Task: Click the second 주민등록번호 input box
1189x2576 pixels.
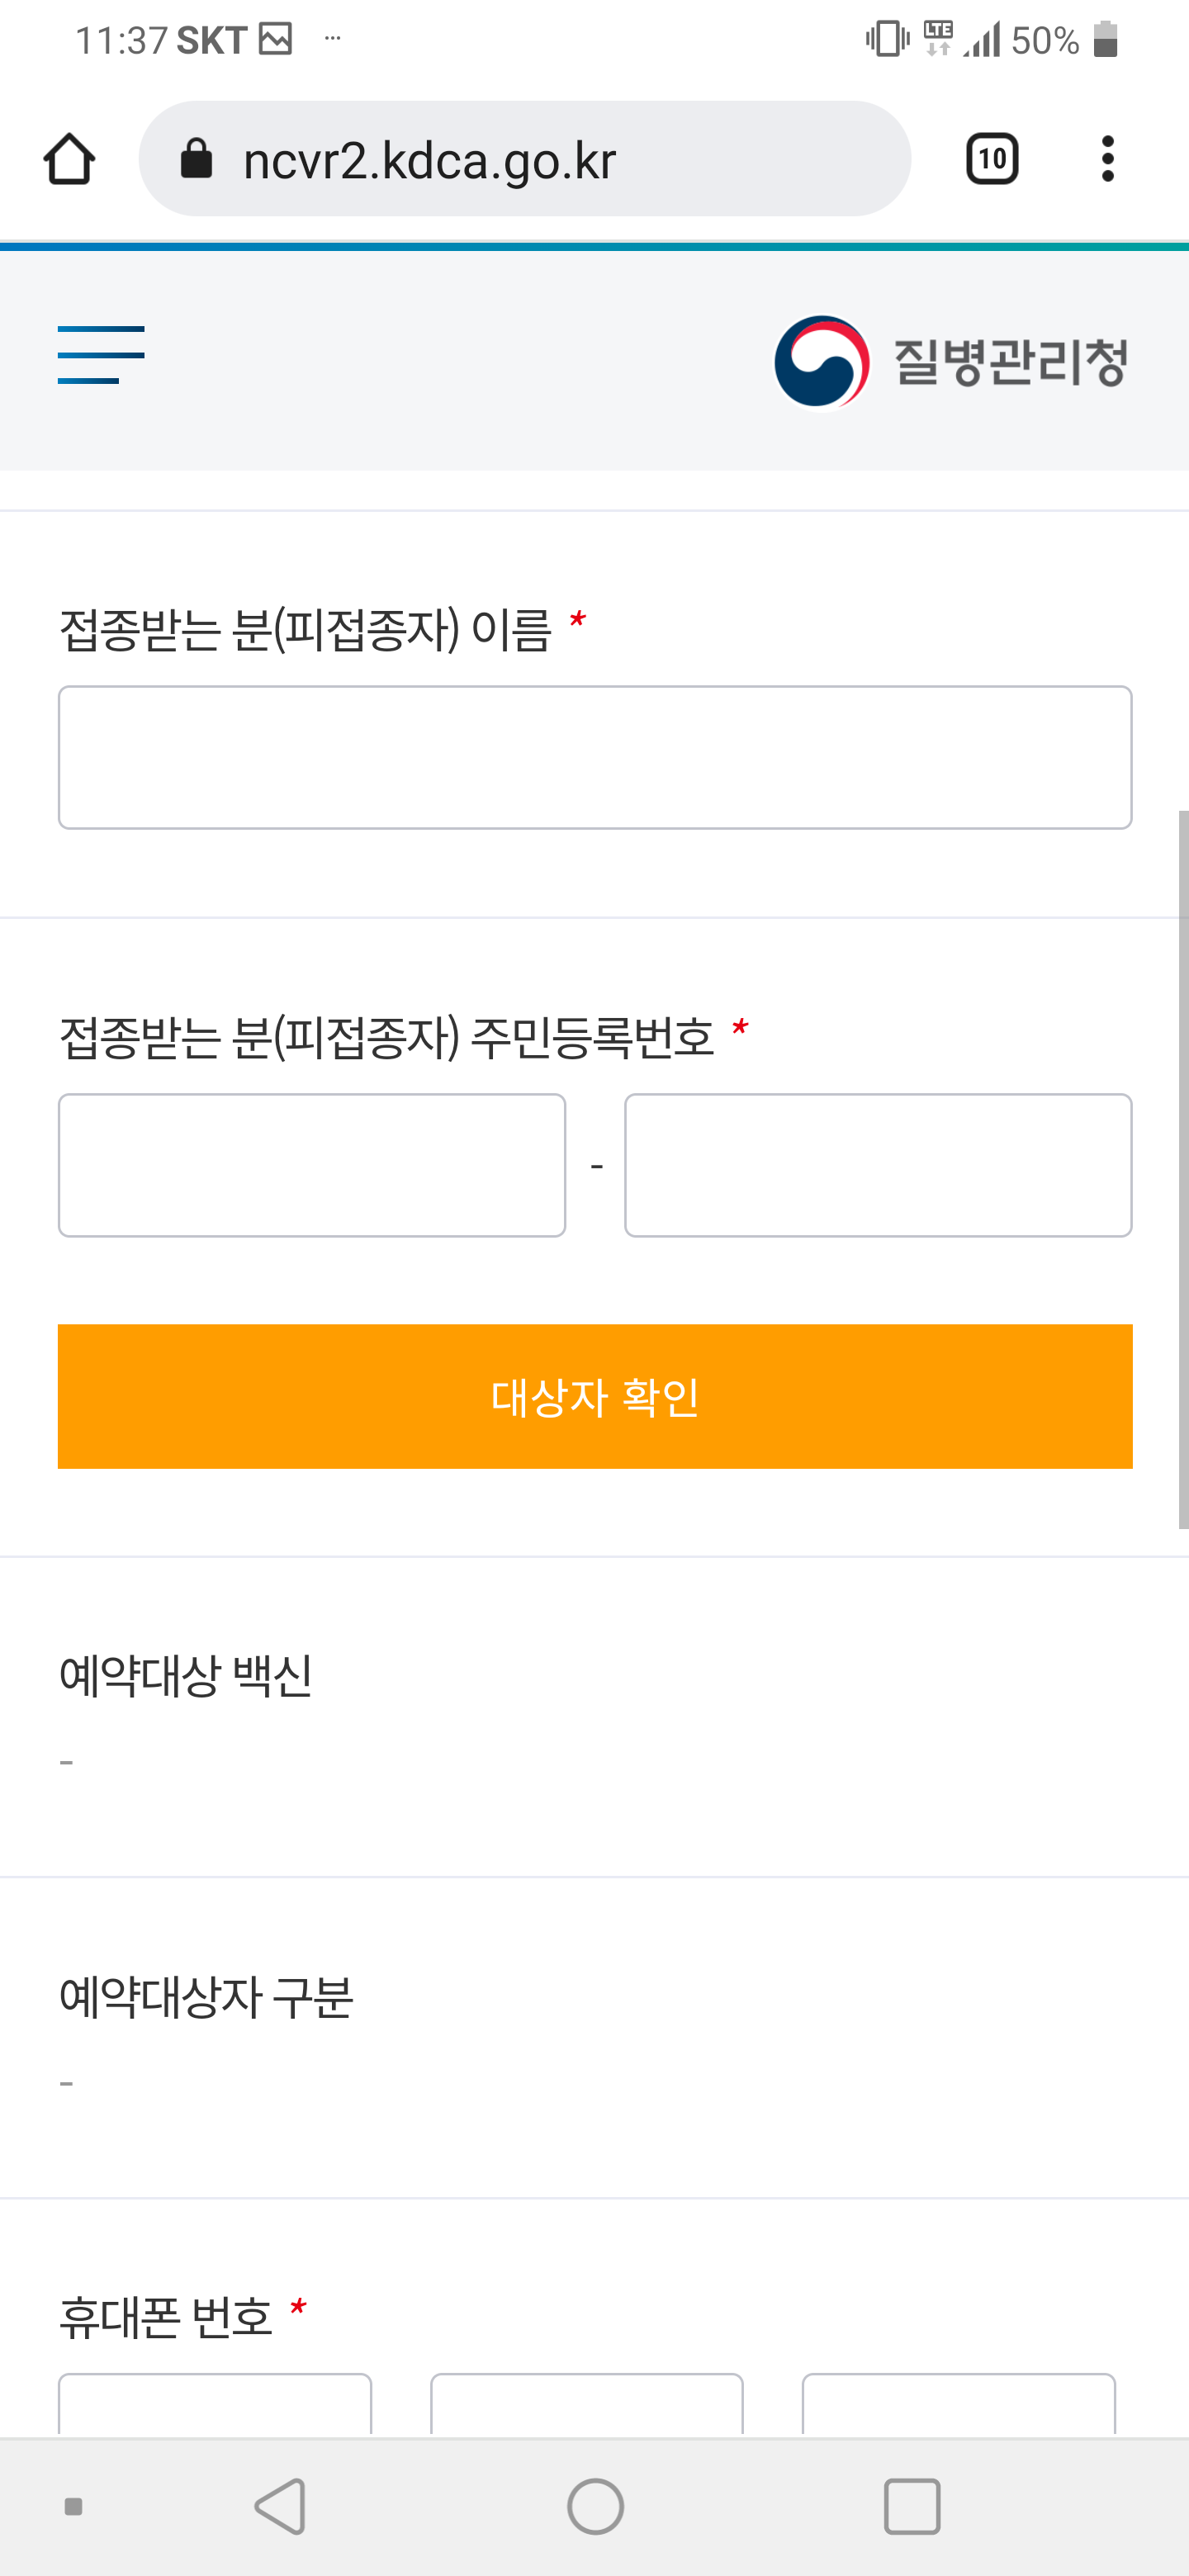Action: point(878,1165)
